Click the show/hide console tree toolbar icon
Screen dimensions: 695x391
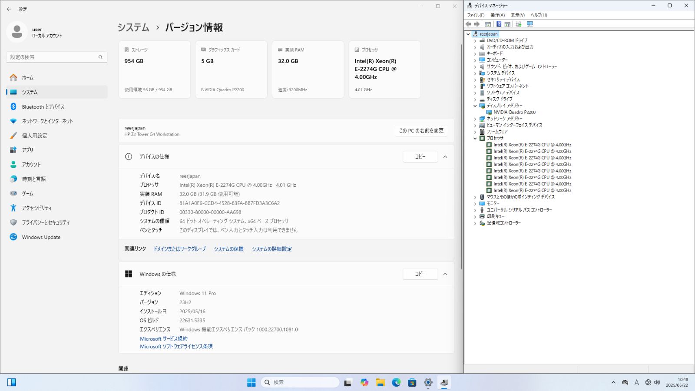click(488, 24)
